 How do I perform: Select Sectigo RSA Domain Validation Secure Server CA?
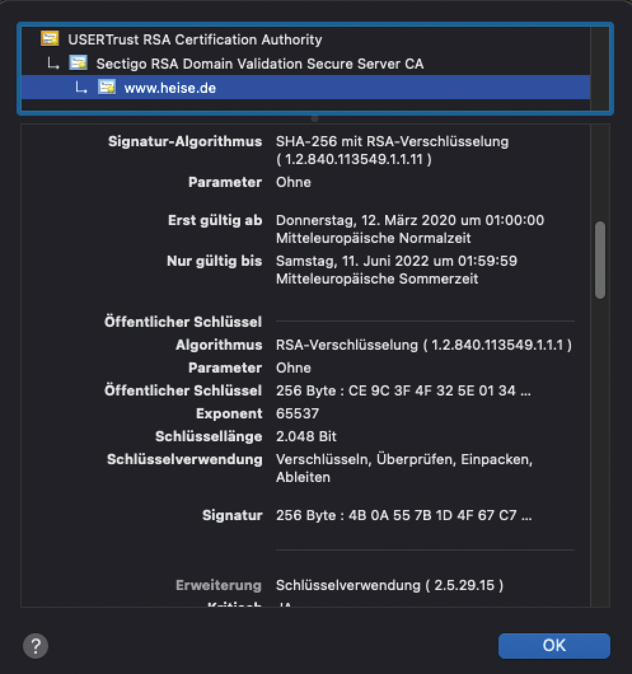click(259, 64)
